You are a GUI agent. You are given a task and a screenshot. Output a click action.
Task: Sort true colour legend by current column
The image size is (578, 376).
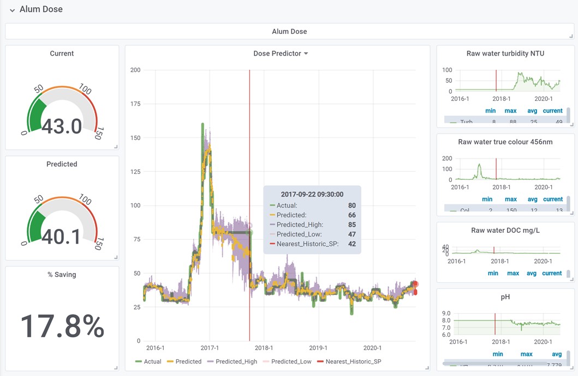pos(552,199)
